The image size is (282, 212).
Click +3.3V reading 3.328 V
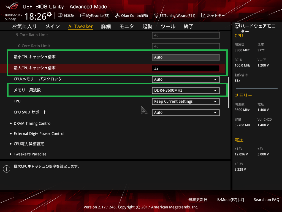[240, 169]
